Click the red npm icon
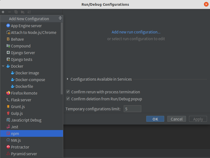Image resolution: width=210 pixels, height=158 pixels. point(8,133)
